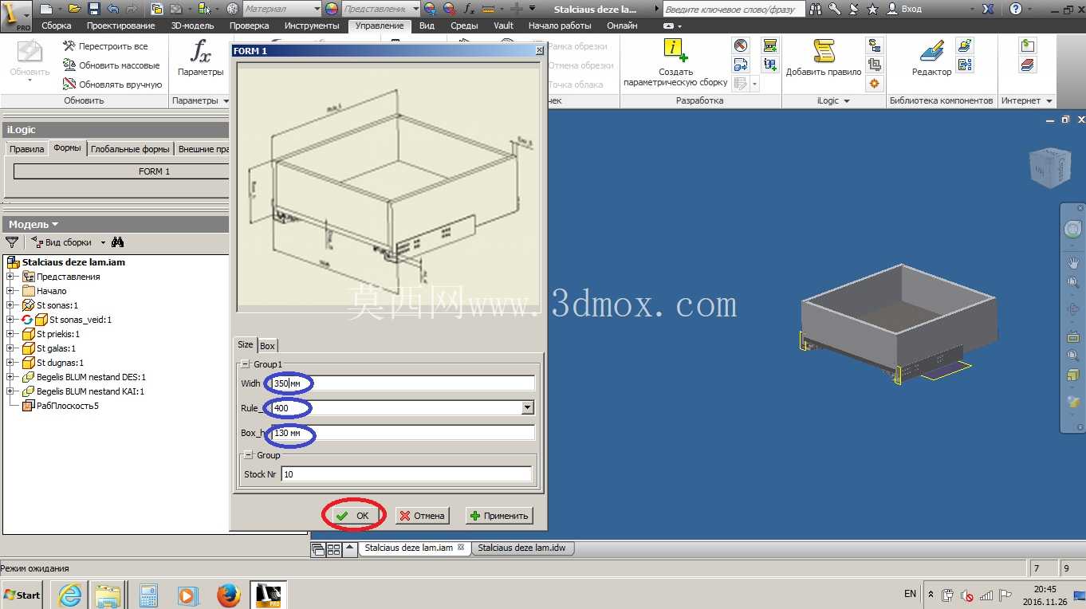The width and height of the screenshot is (1086, 609).
Task: Click the ViewCube in the 3D viewport
Action: [1049, 167]
